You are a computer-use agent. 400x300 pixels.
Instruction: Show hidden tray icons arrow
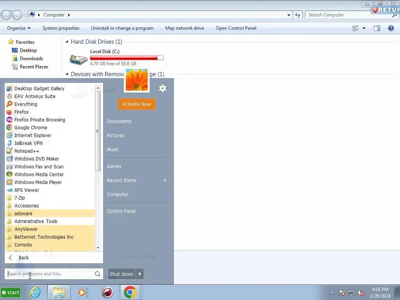pyautogui.click(x=332, y=293)
